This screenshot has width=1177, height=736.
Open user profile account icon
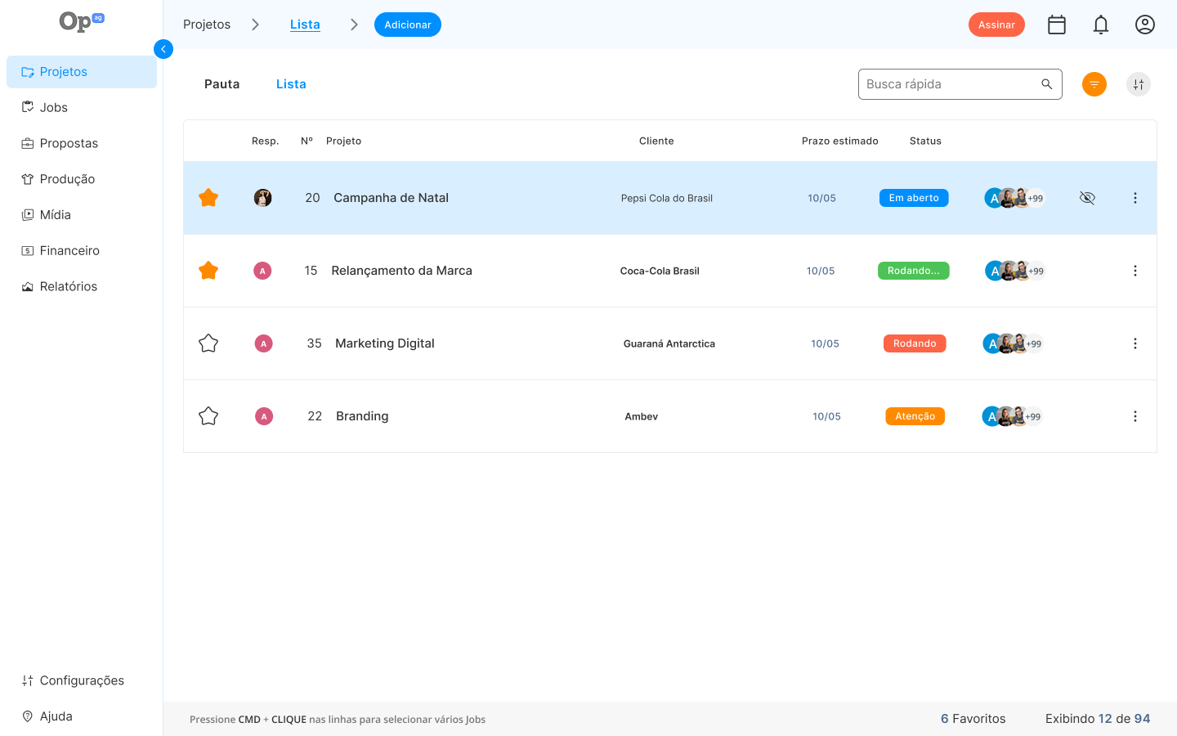pyautogui.click(x=1145, y=25)
